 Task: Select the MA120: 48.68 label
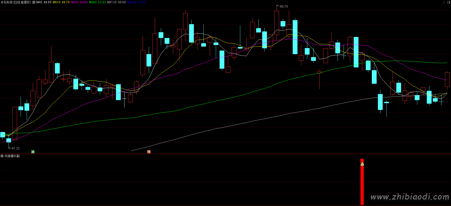coord(116,2)
